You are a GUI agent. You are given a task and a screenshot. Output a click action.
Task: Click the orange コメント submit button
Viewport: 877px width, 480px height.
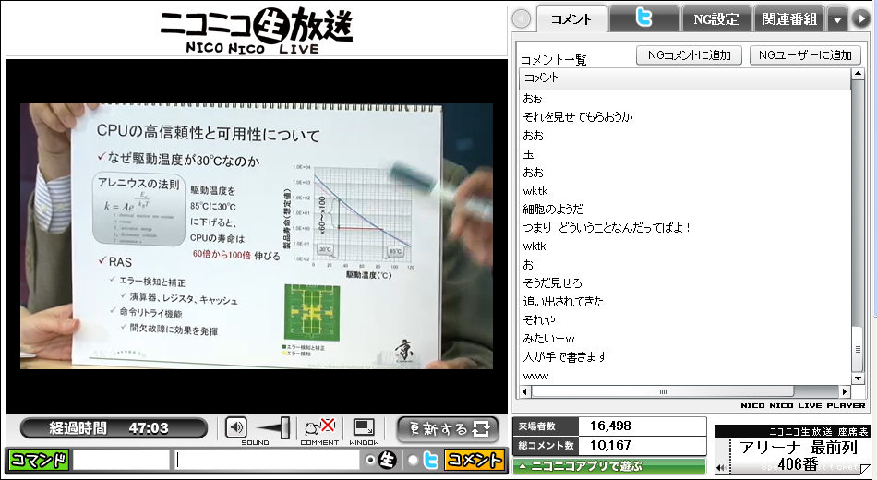click(474, 461)
